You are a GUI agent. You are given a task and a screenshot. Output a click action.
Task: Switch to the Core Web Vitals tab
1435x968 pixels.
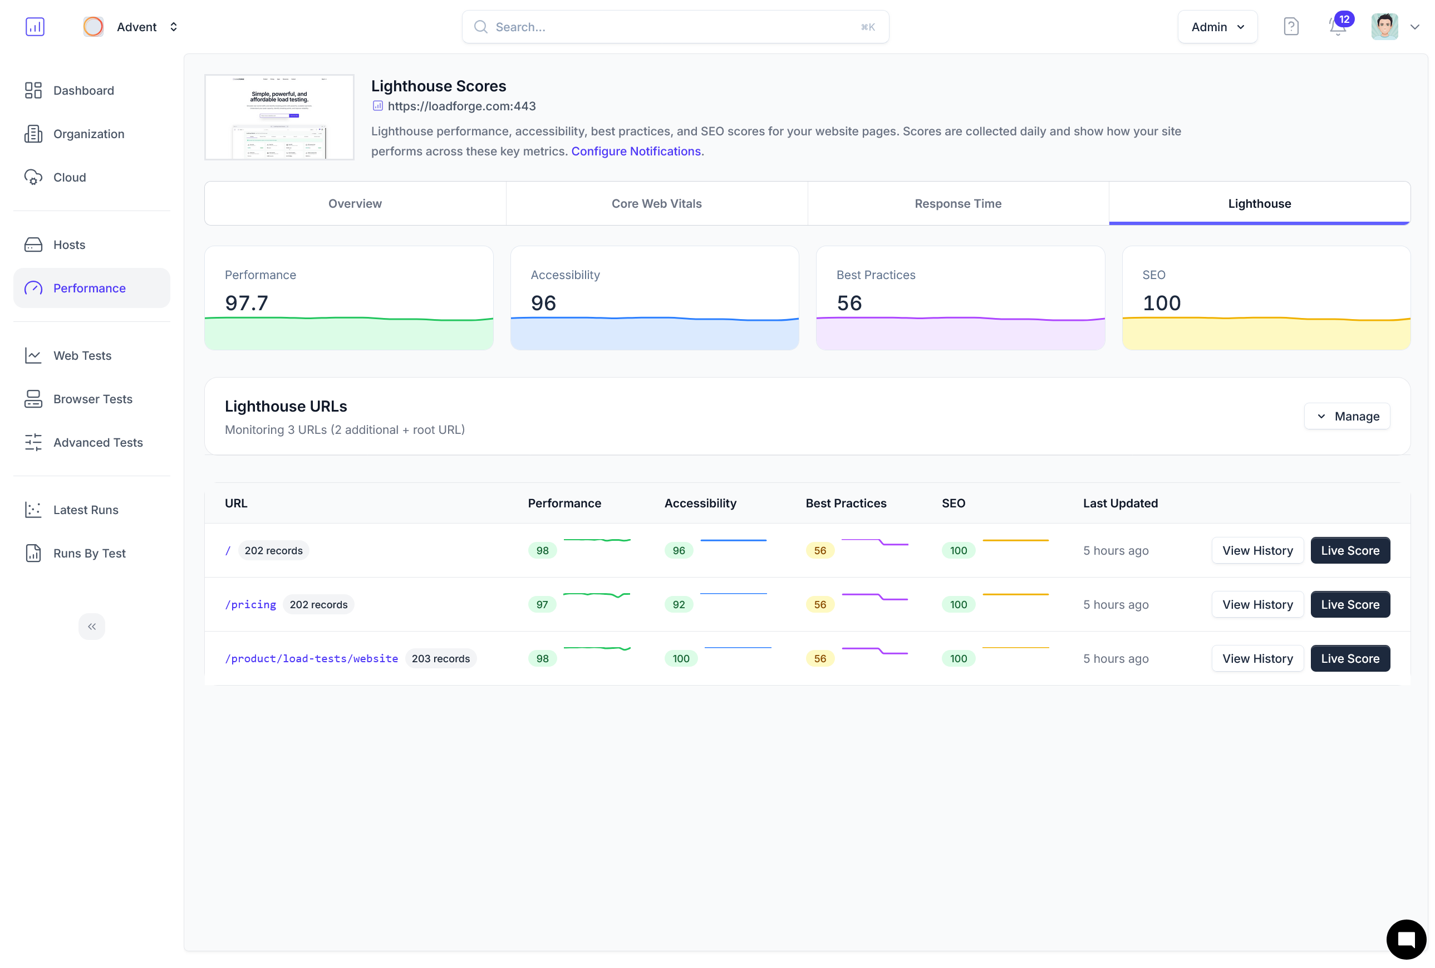(656, 203)
